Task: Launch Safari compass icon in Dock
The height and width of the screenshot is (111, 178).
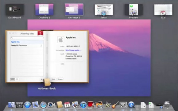Action: click(44, 105)
